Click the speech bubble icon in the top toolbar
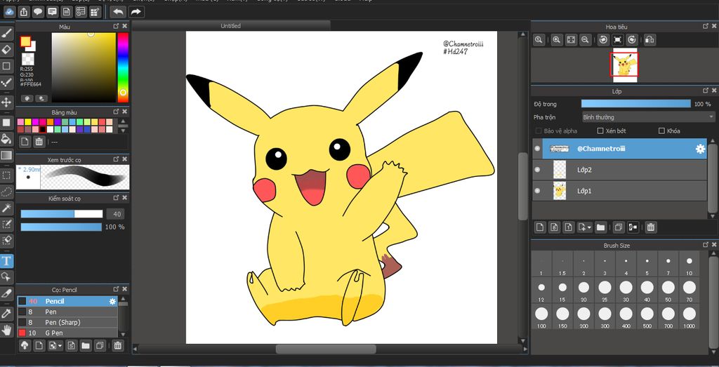This screenshot has height=367, width=719. pos(38,12)
